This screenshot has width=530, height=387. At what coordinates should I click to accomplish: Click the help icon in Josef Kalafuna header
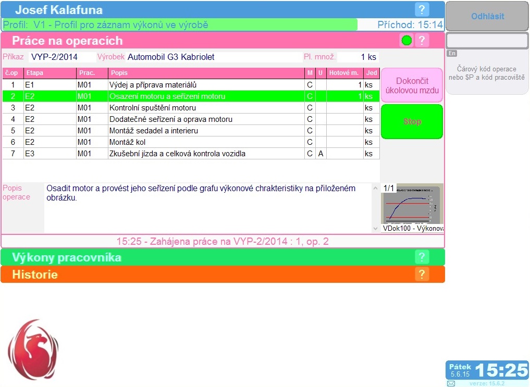pyautogui.click(x=422, y=9)
